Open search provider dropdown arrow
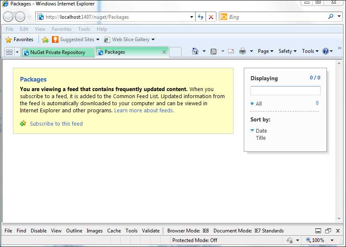Screen dimensions: 346x247 339,16
